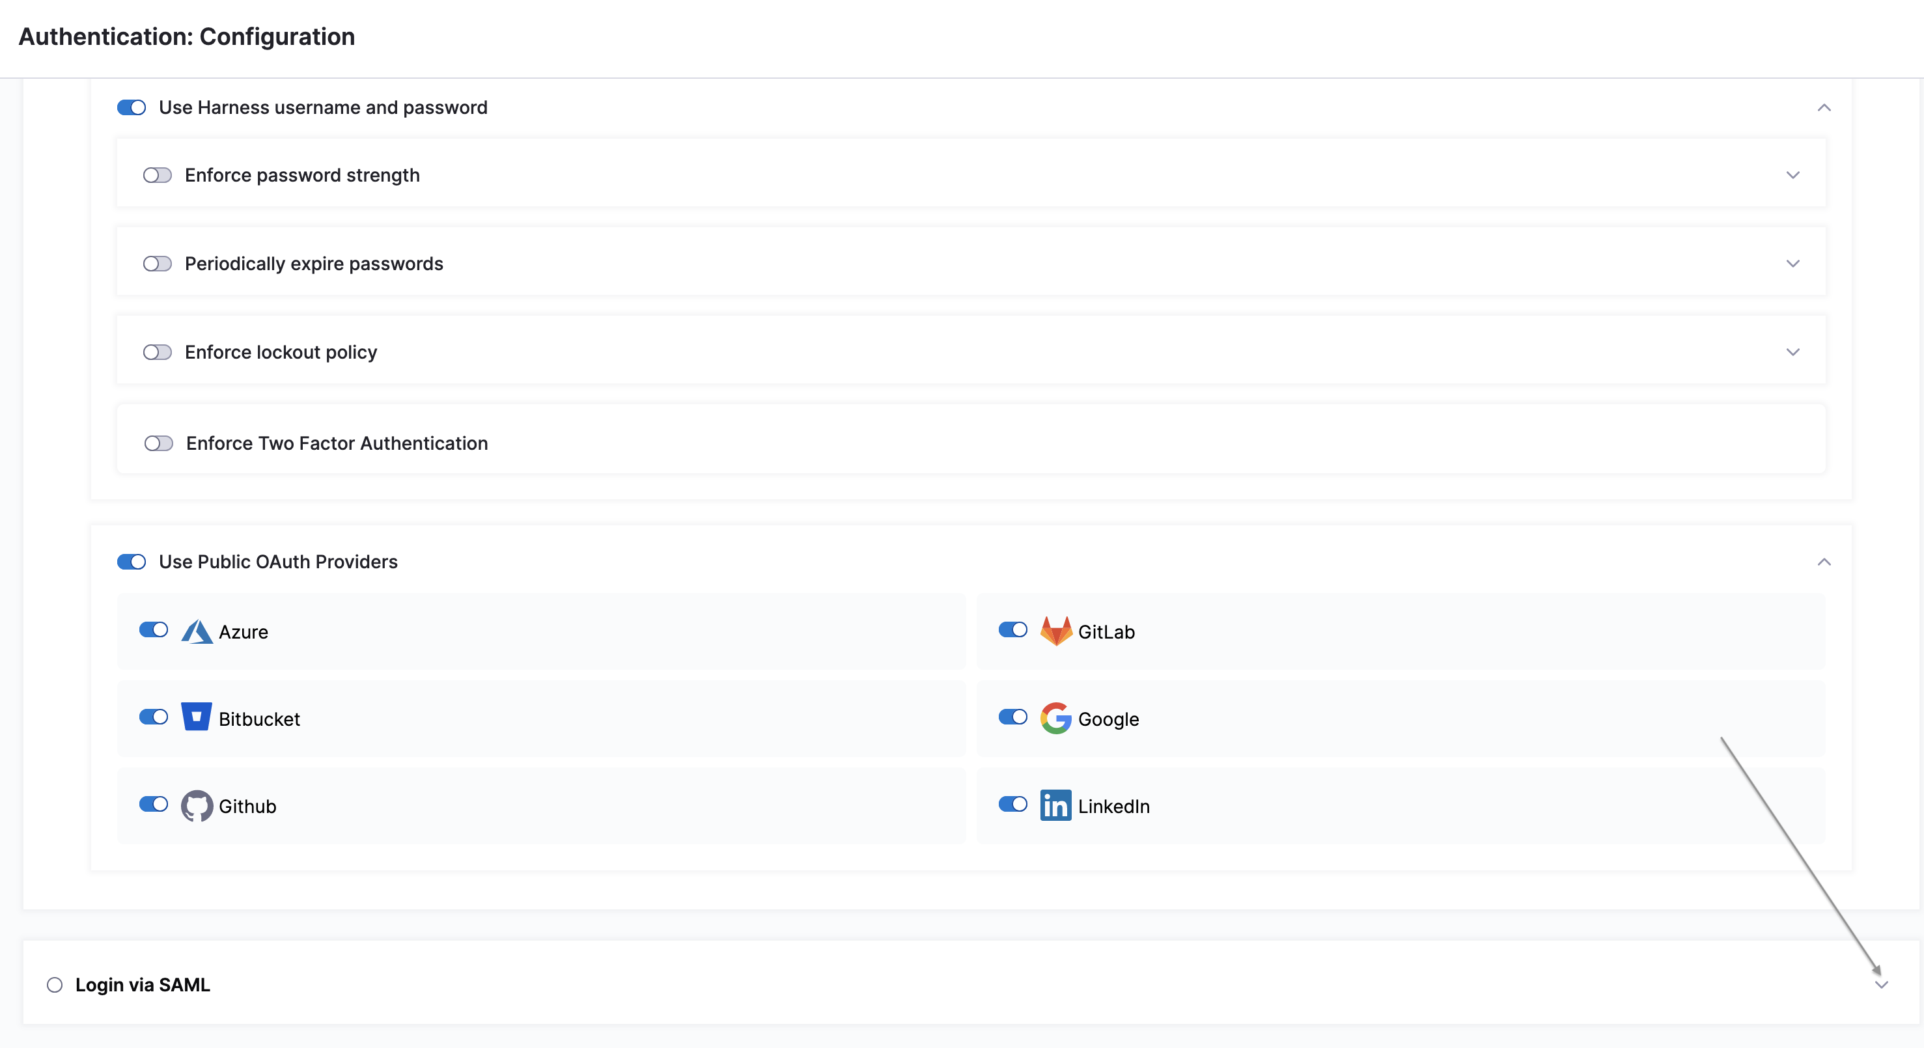Screen dimensions: 1924x1048
Task: Click the Azure logo icon
Action: 197,631
